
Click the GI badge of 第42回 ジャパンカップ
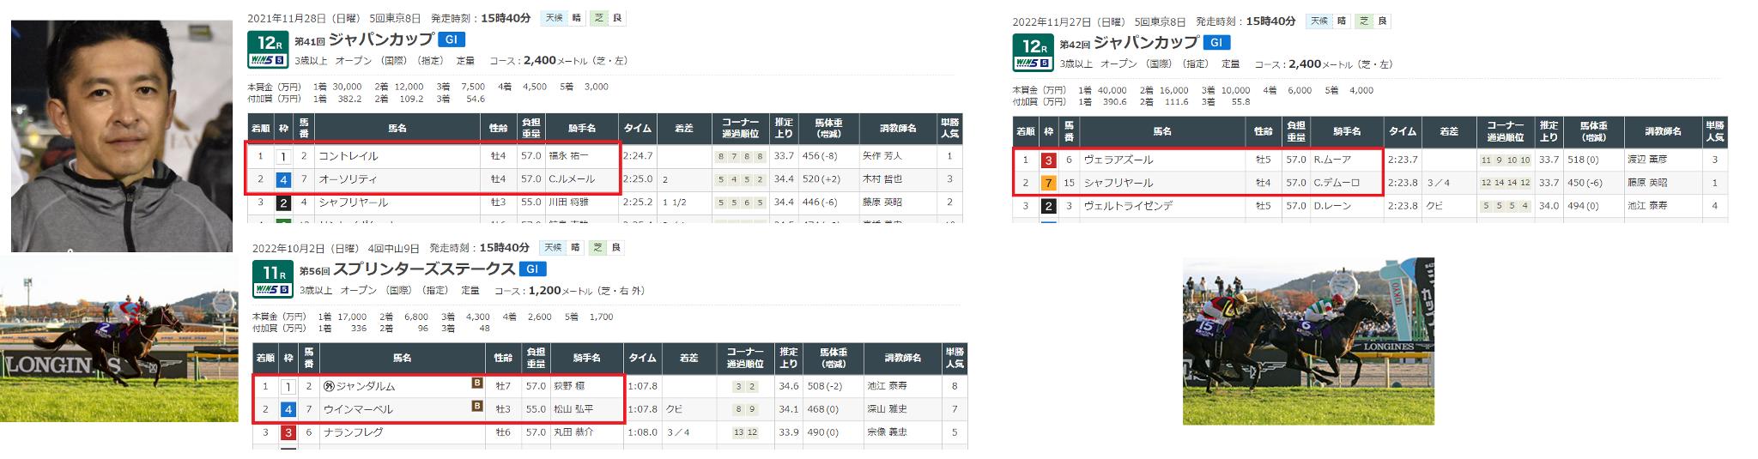(1216, 42)
